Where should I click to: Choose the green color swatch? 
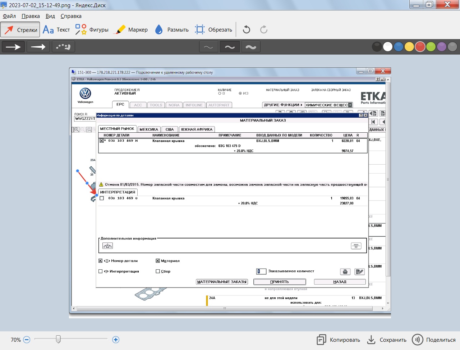pos(431,47)
